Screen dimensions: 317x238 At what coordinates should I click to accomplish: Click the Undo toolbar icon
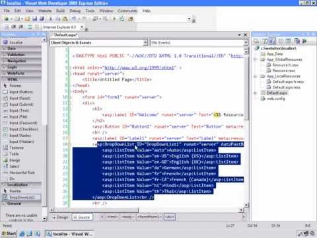coord(74,19)
